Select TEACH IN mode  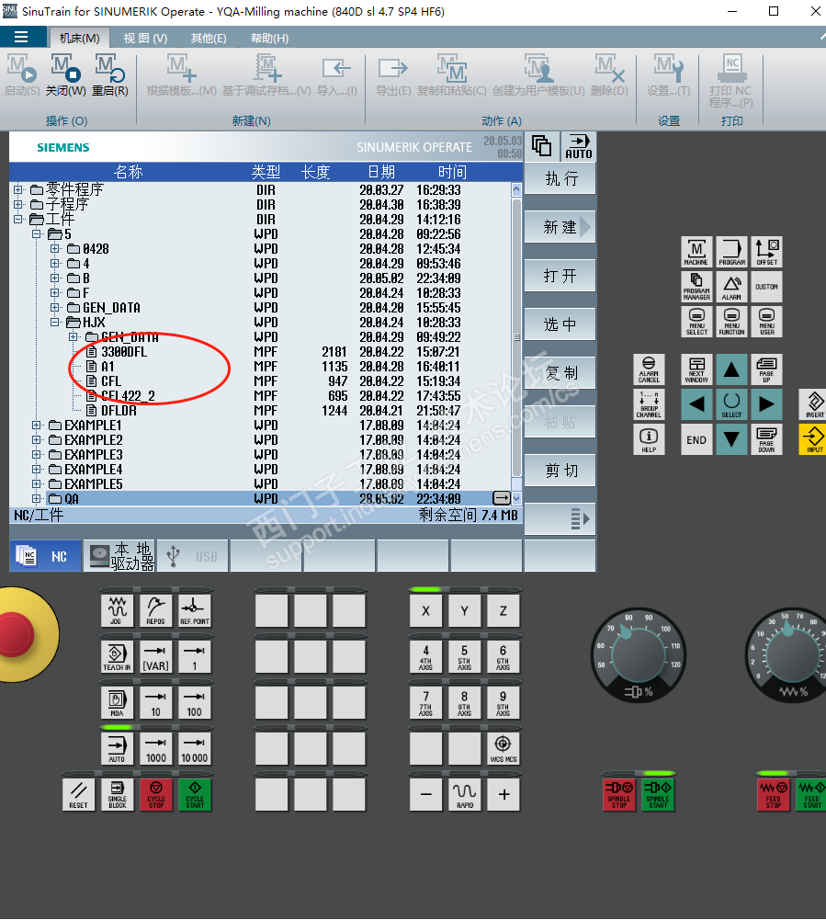[118, 656]
